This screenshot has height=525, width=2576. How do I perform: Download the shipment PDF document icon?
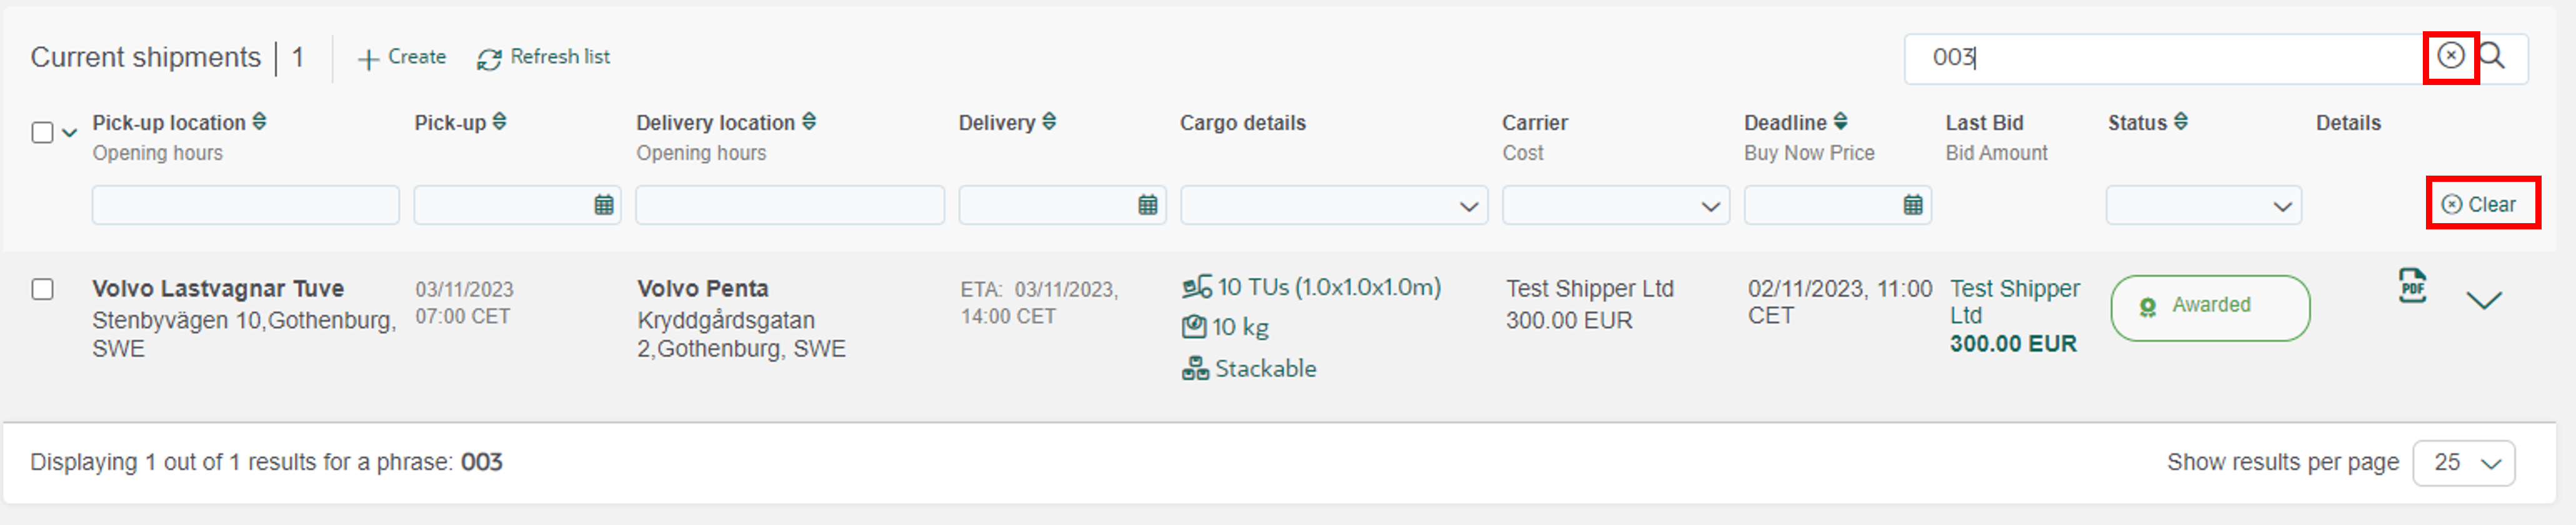(2412, 286)
